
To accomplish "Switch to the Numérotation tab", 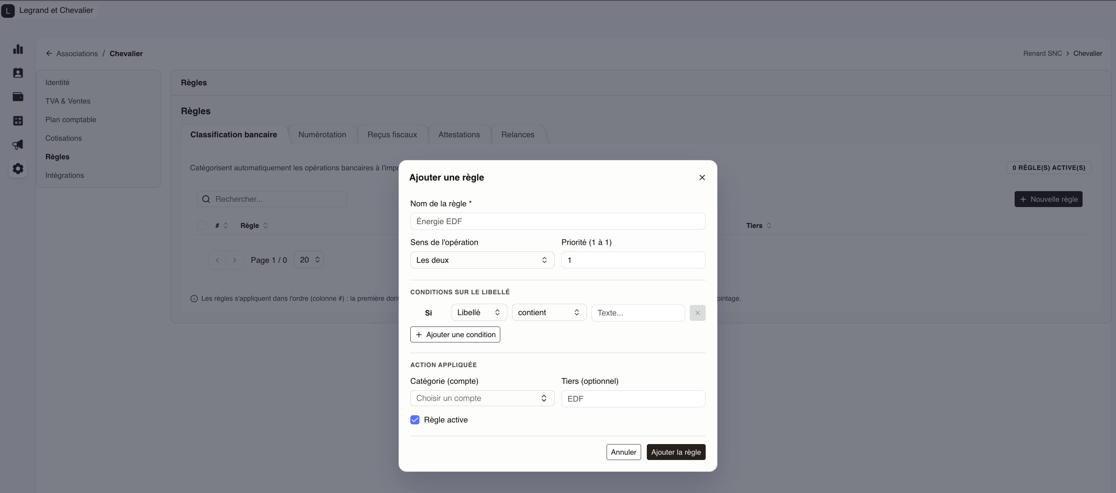I will tap(322, 135).
